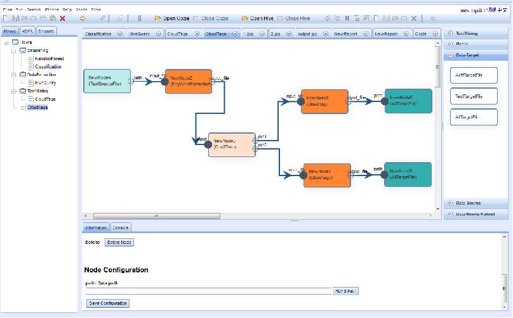The width and height of the screenshot is (513, 318).
Task: Open the Run menu
Action: (x=19, y=10)
